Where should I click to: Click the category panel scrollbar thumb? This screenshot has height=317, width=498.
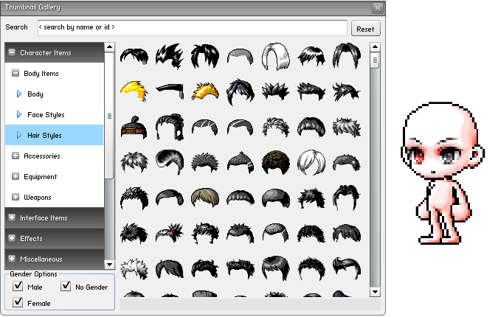(x=109, y=116)
